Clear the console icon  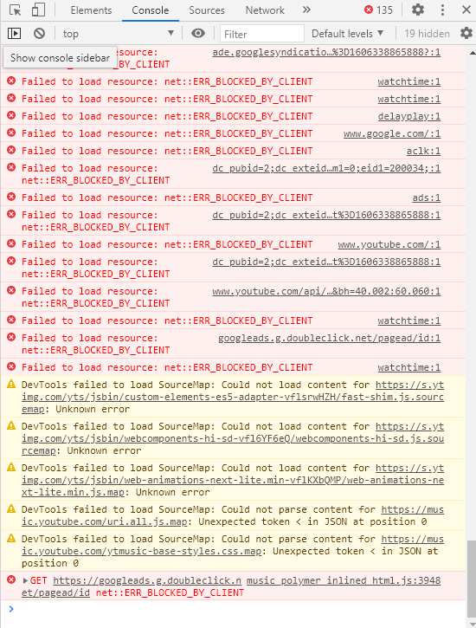pyautogui.click(x=39, y=33)
